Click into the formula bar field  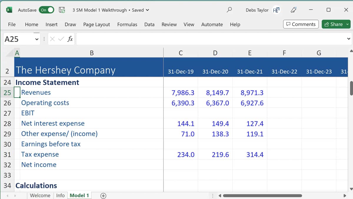pyautogui.click(x=210, y=39)
